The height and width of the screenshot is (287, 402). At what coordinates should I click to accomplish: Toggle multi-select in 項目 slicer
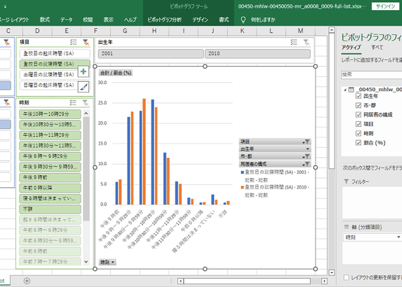click(x=74, y=42)
